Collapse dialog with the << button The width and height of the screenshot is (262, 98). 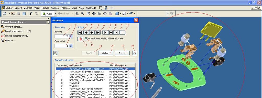(135, 53)
